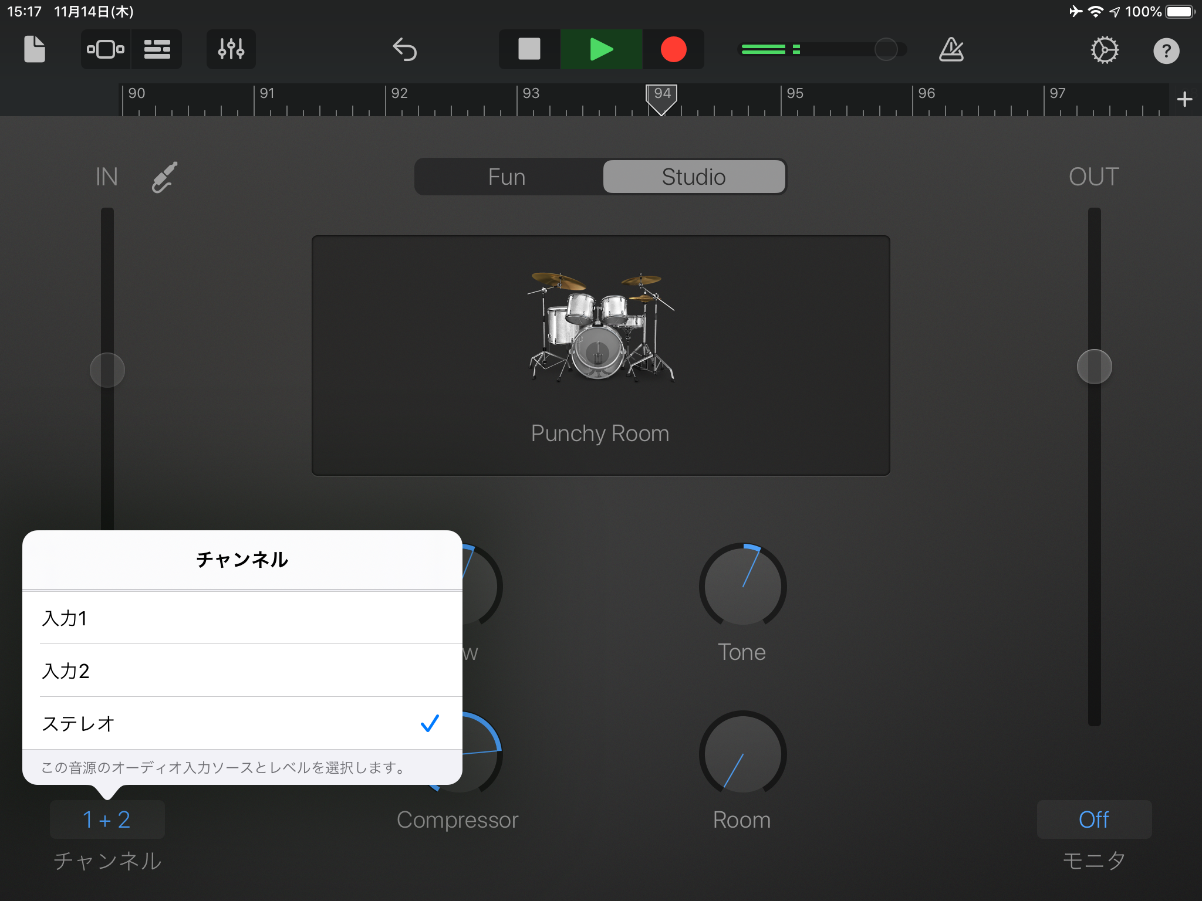
Task: Add song section with plus button
Action: (1184, 99)
